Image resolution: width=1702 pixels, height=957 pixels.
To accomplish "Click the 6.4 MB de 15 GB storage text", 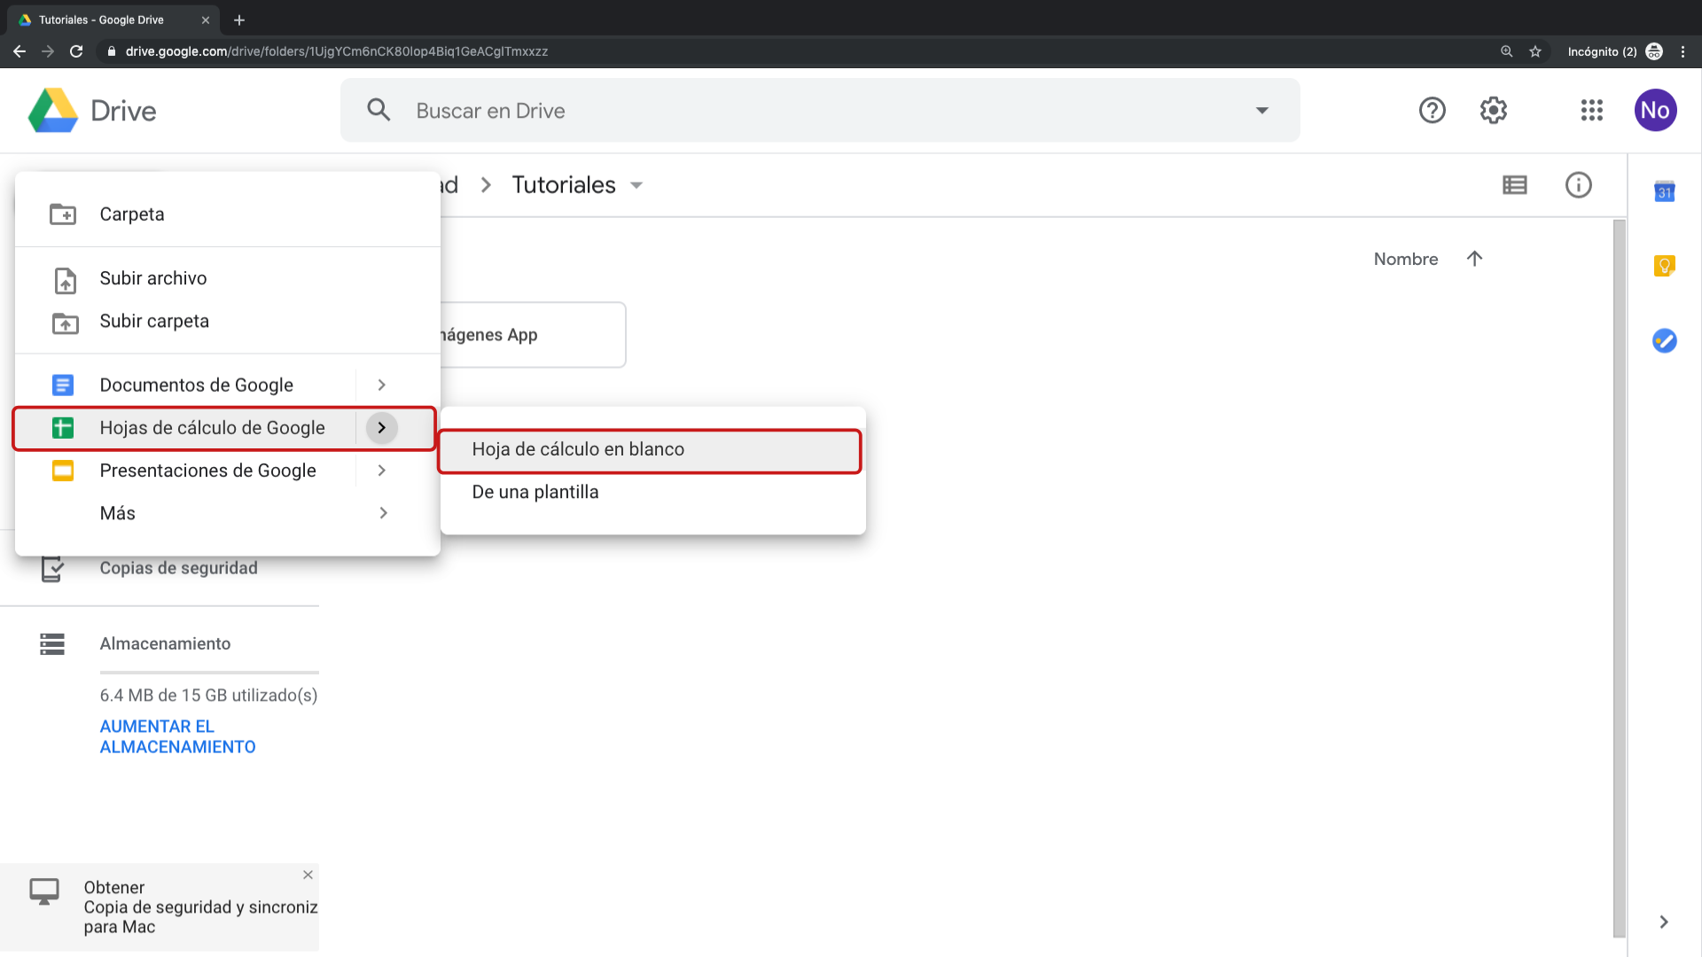I will click(x=208, y=696).
